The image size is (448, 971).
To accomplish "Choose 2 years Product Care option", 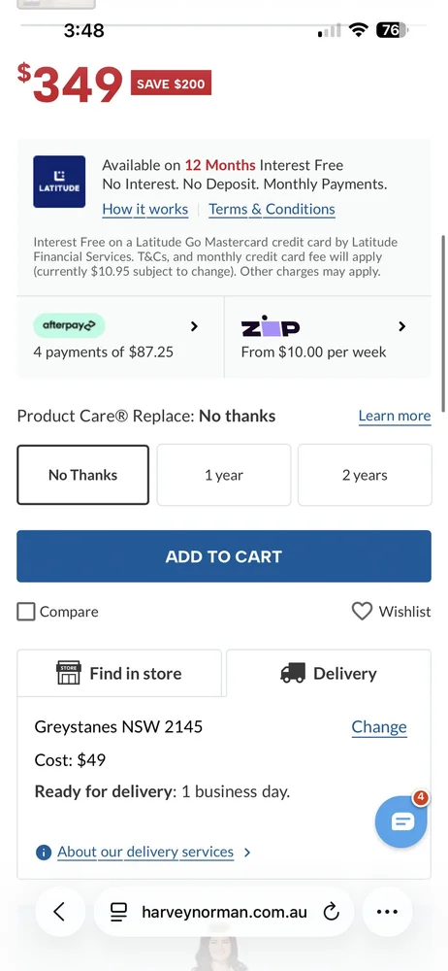I will click(365, 475).
